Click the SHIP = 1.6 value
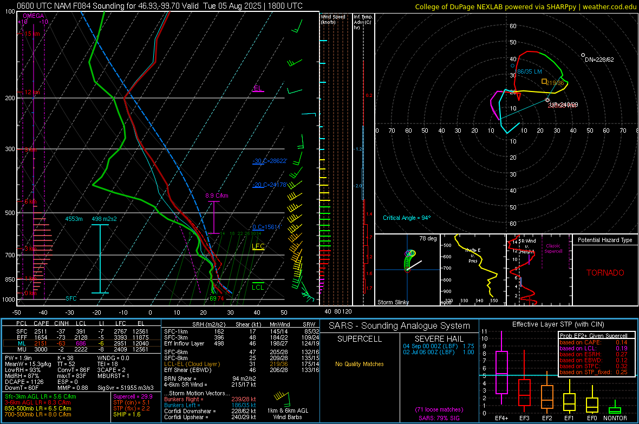 click(127, 415)
